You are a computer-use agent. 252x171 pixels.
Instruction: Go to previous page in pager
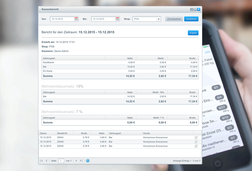[x=46, y=161]
